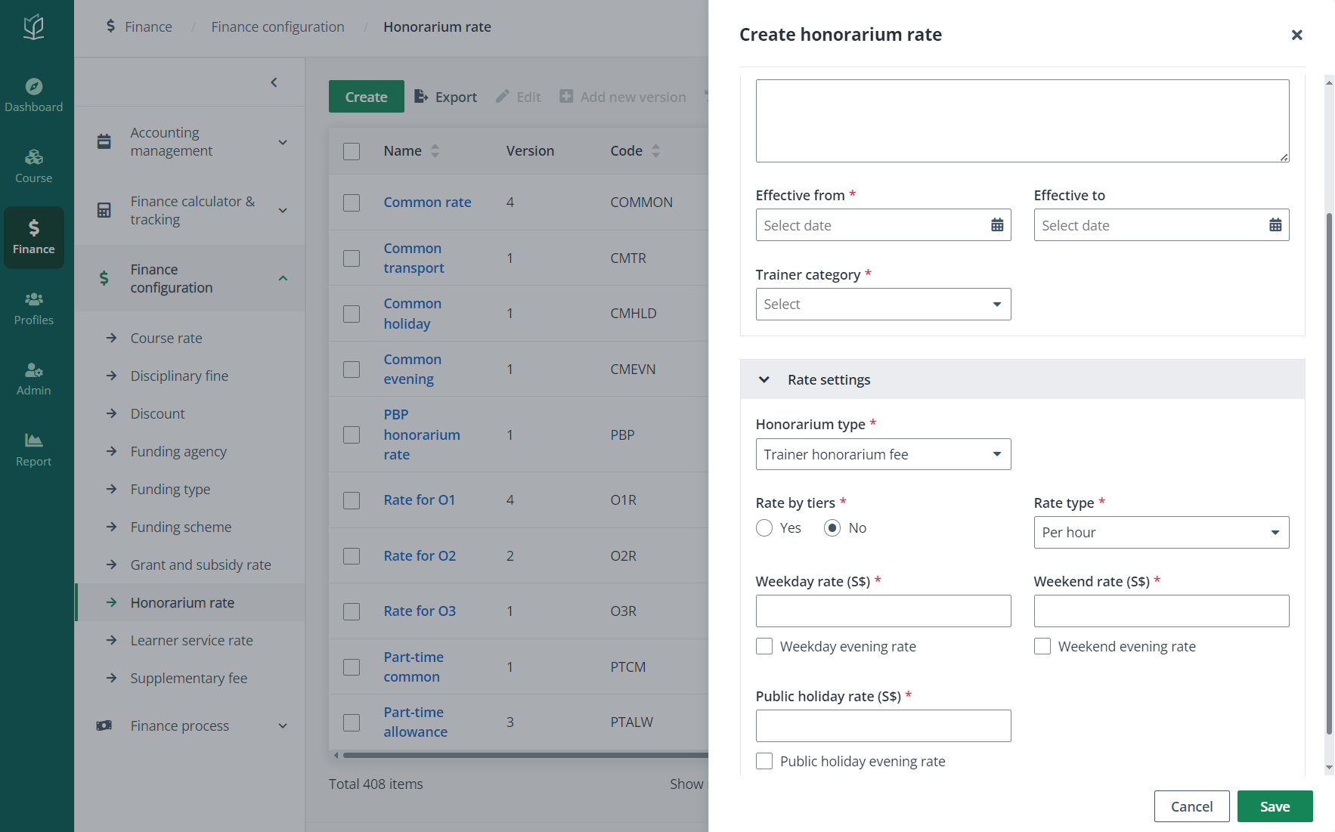Viewport: 1335px width, 832px height.
Task: Click the Accounting management calendar icon
Action: pos(104,141)
